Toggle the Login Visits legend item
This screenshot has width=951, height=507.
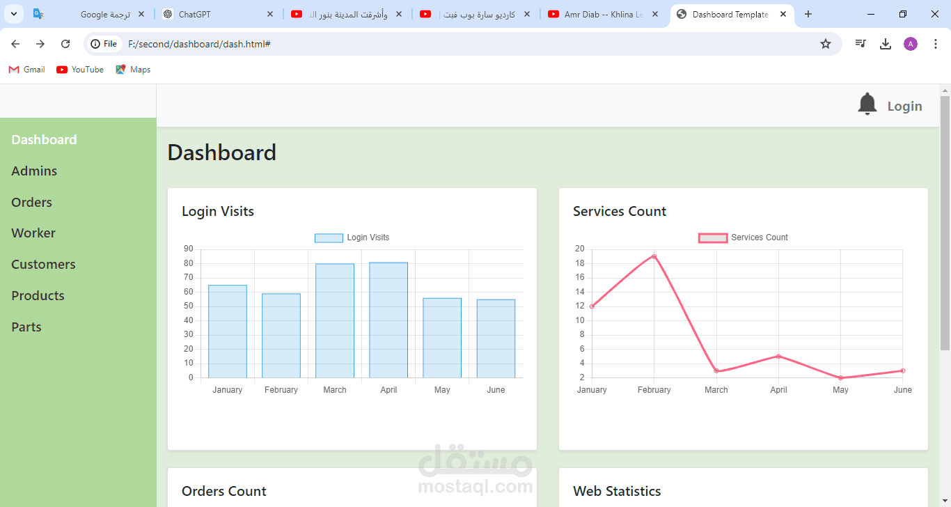[x=352, y=237]
